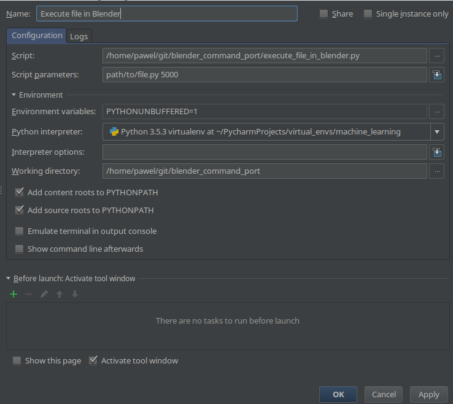Expand Script parameters field with insert icon

coord(436,74)
